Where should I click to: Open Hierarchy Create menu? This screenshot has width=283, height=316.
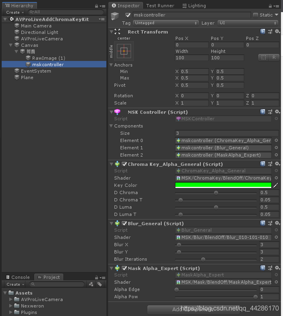(15, 12)
